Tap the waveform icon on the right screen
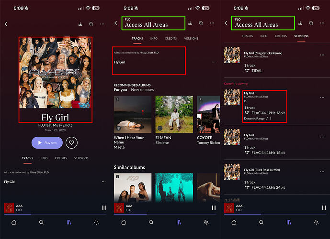The height and width of the screenshot is (239, 330). (316, 222)
